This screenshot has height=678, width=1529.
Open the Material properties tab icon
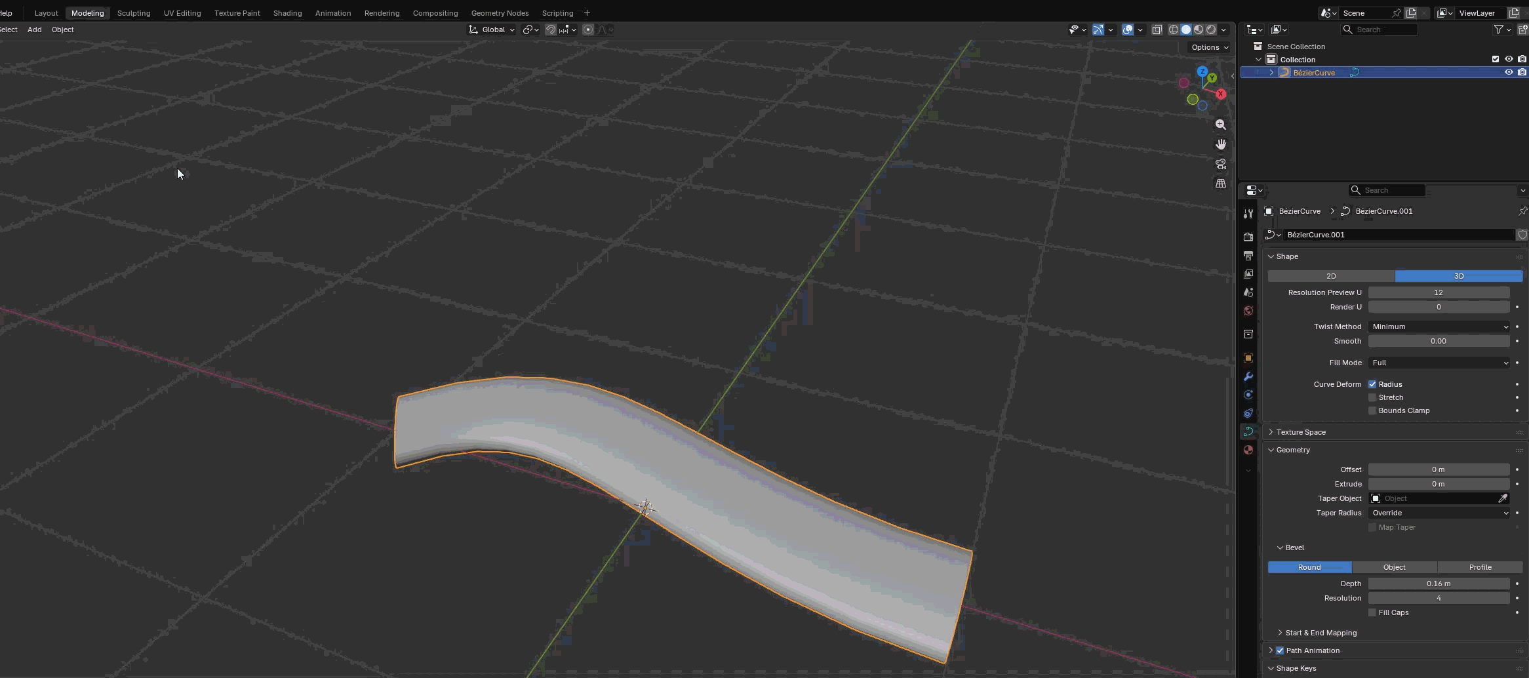point(1248,450)
